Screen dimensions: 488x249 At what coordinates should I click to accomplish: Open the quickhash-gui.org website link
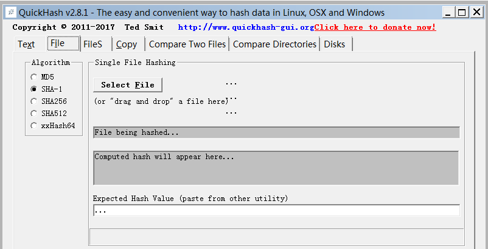tap(246, 27)
